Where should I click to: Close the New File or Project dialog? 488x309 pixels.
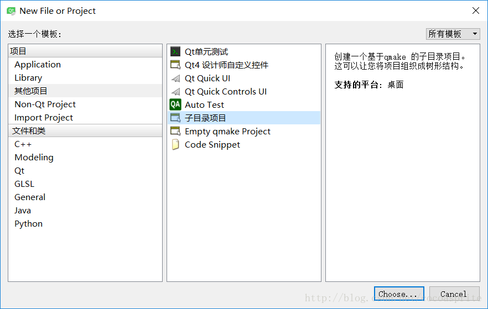coord(476,11)
